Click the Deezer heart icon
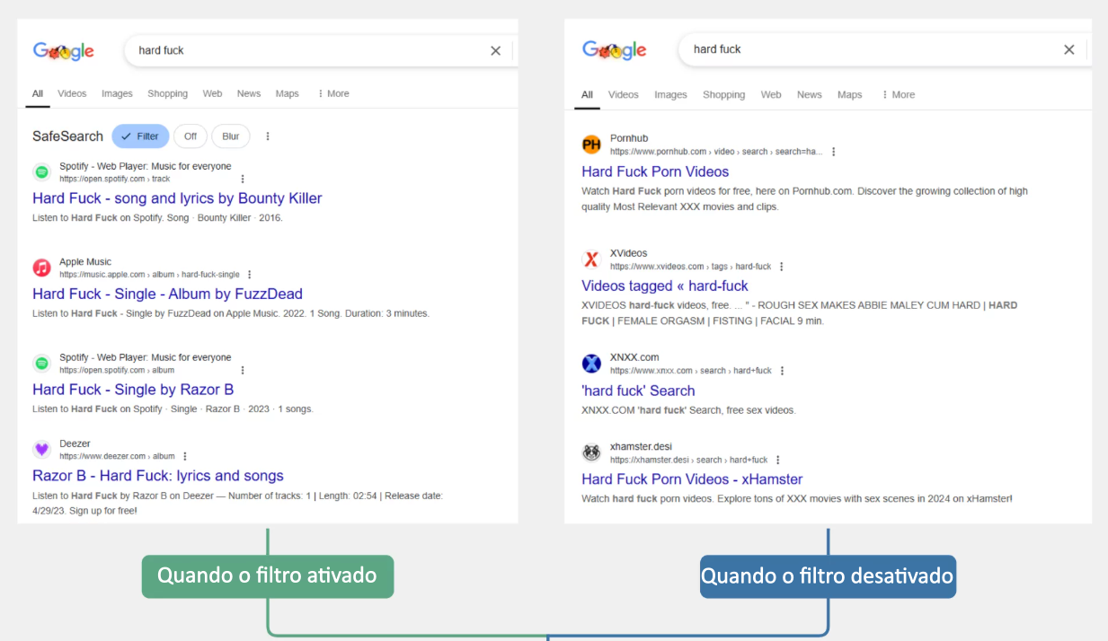Viewport: 1108px width, 641px height. pyautogui.click(x=41, y=449)
